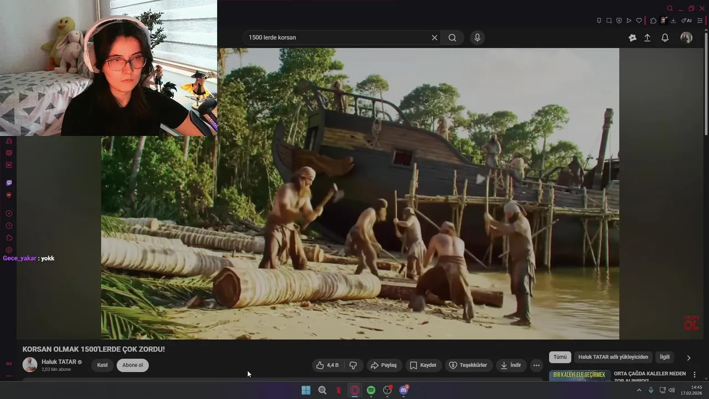
Task: Clear the YouTube search box text
Action: [x=434, y=38]
